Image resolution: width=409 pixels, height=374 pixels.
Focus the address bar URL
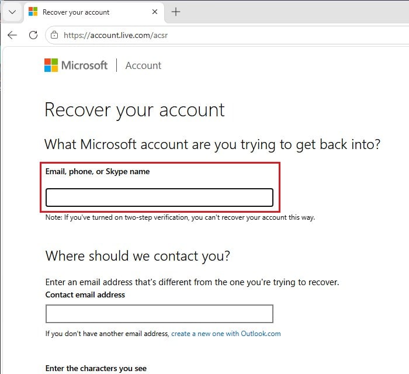click(116, 35)
